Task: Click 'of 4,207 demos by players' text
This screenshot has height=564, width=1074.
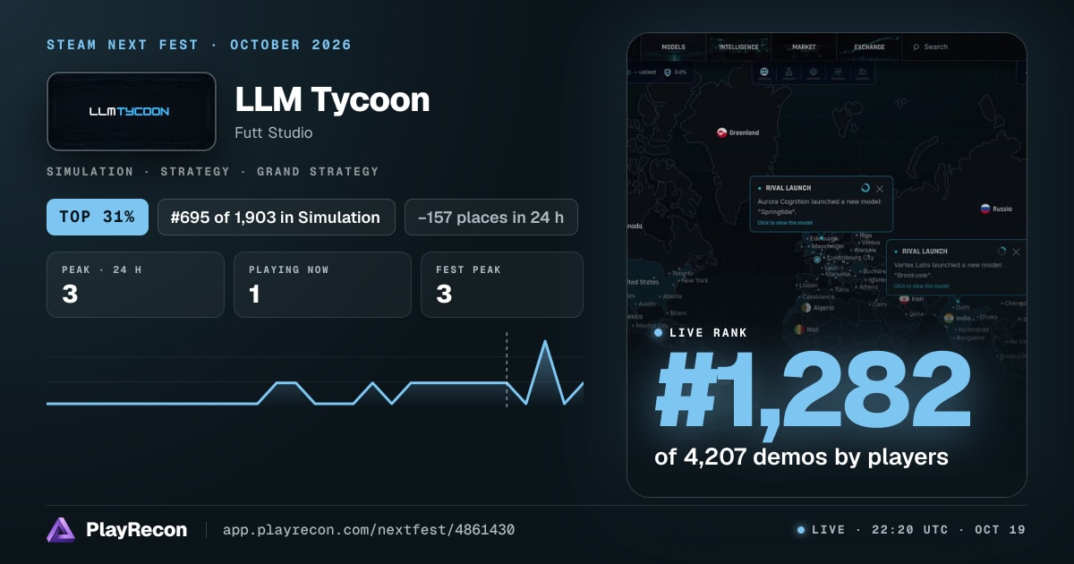Action: pos(801,457)
